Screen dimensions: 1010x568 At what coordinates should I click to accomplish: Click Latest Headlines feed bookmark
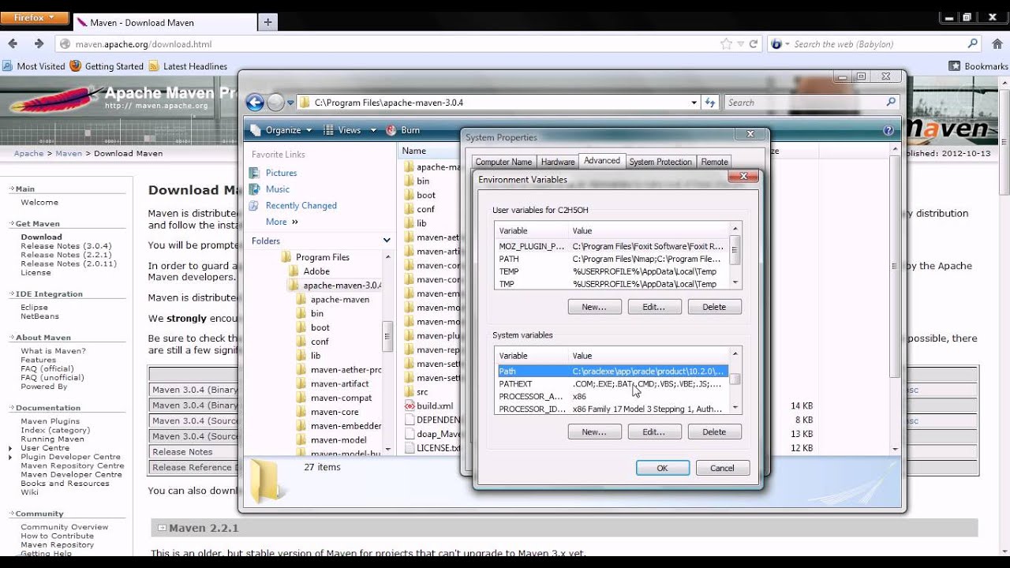tap(188, 66)
